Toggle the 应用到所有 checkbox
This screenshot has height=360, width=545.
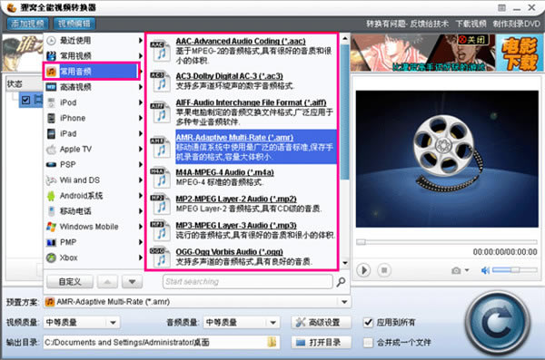[368, 323]
